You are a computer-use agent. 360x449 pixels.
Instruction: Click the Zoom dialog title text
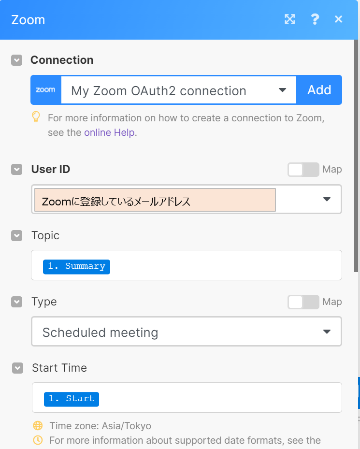[x=28, y=20]
